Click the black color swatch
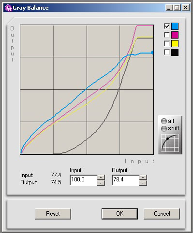 tap(175, 53)
